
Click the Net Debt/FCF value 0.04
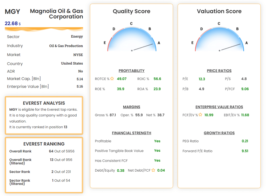161,170
